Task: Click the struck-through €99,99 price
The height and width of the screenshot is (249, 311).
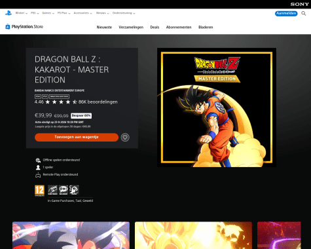Action: 61,116
